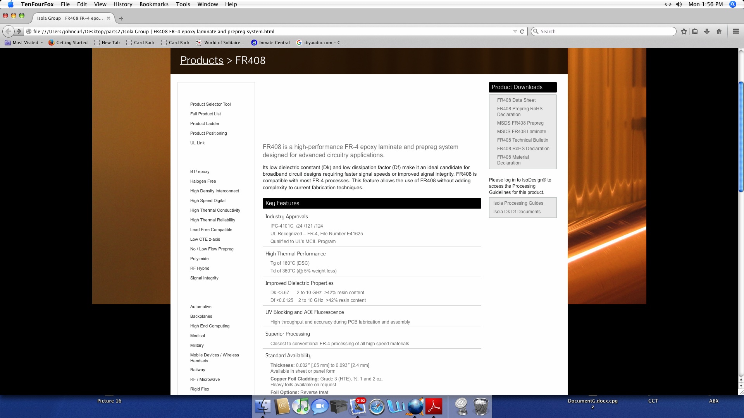Viewport: 744px width, 418px height.
Task: Close the Isola Group FR408 tab
Action: pos(108,18)
